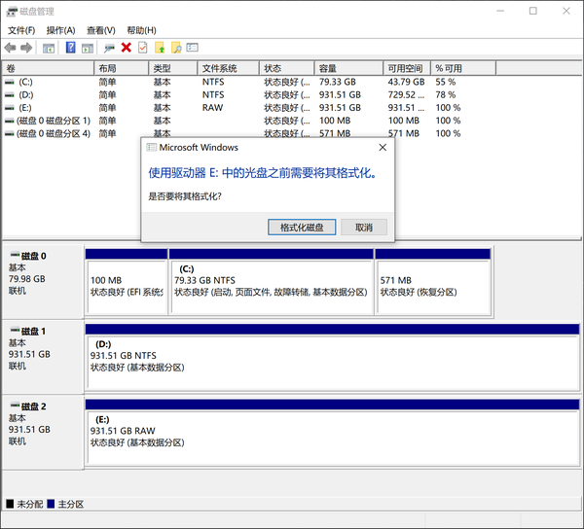Click the 55 % available cell
Screen dimensions: 584x529
[446, 82]
